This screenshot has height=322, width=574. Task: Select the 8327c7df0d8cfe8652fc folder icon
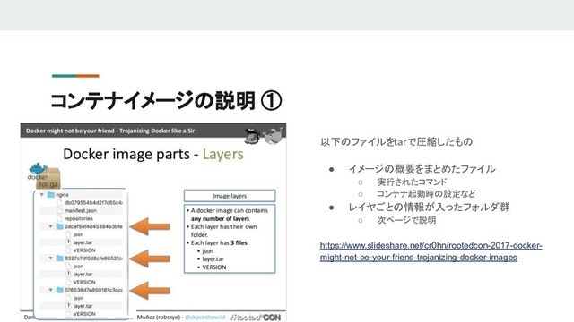coord(60,258)
